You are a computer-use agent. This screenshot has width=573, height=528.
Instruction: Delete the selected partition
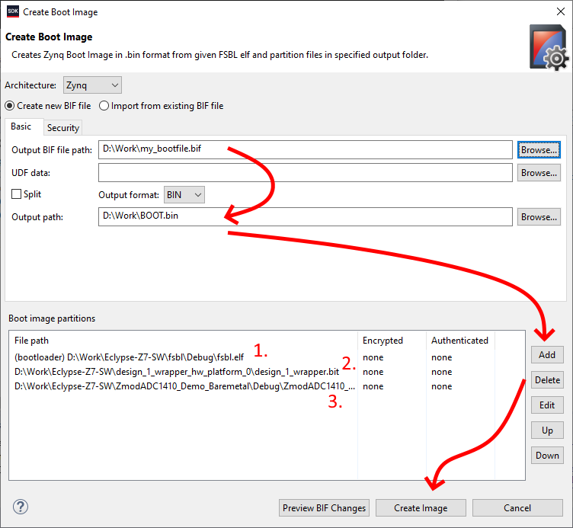tap(547, 380)
